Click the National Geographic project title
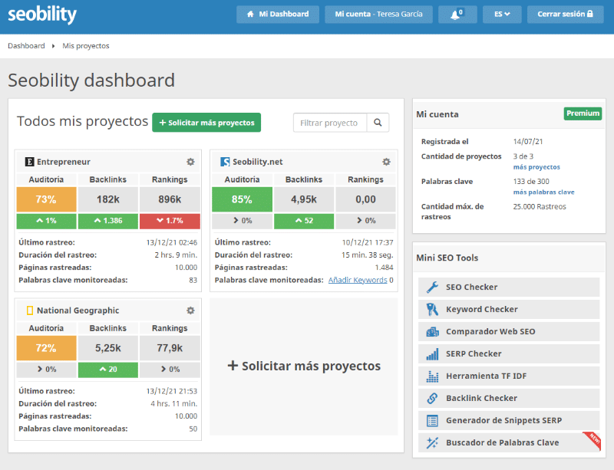Screen dimensions: 614x470 78,311
